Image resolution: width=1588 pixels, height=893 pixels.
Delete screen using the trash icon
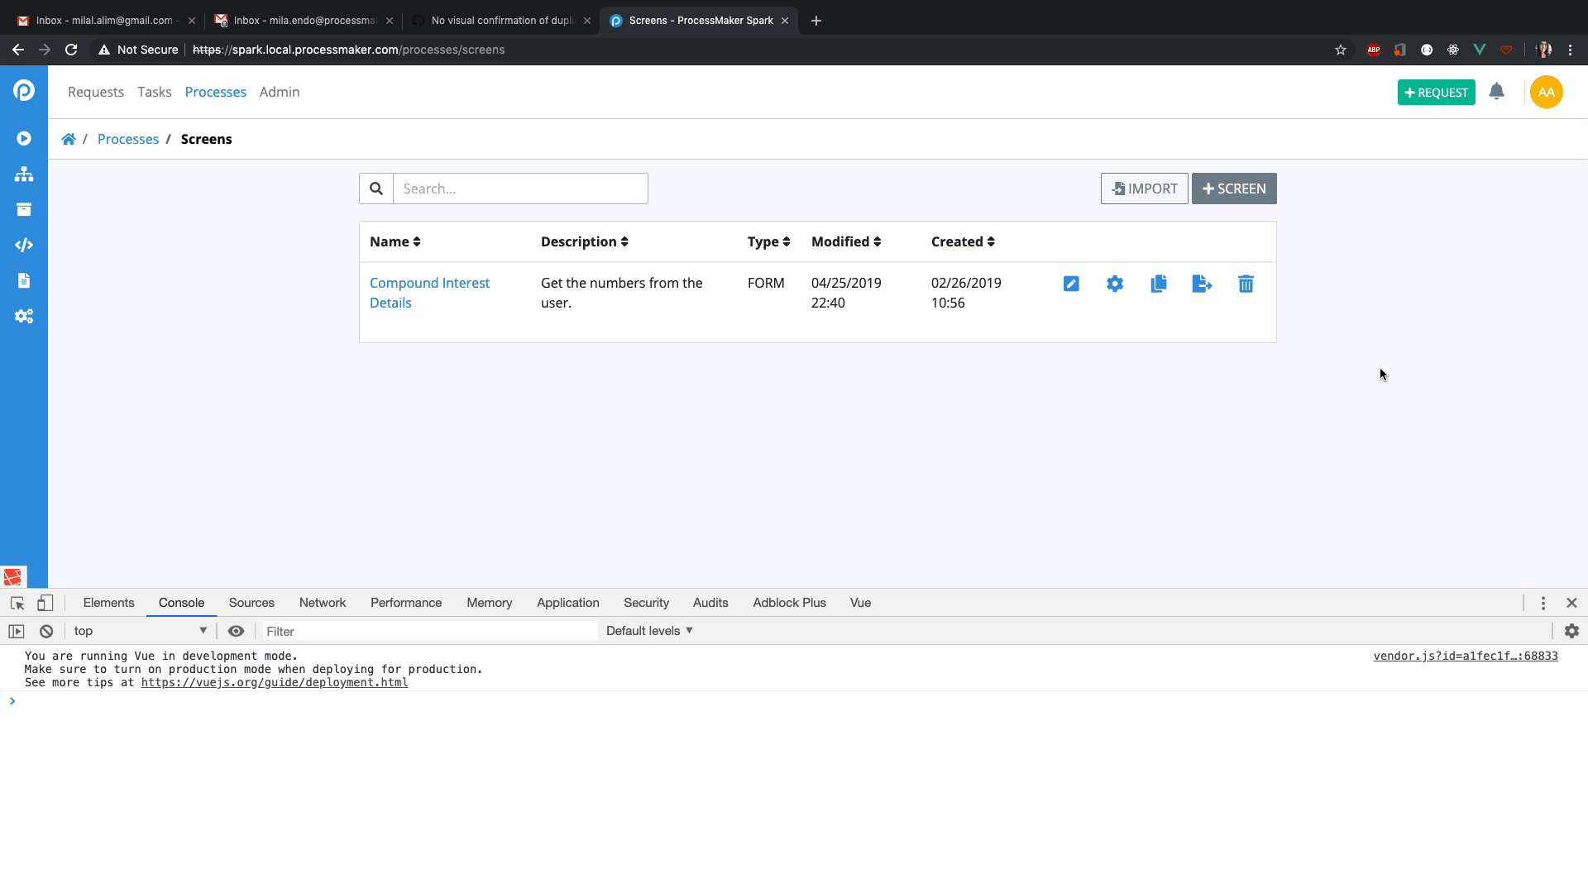[x=1246, y=284]
